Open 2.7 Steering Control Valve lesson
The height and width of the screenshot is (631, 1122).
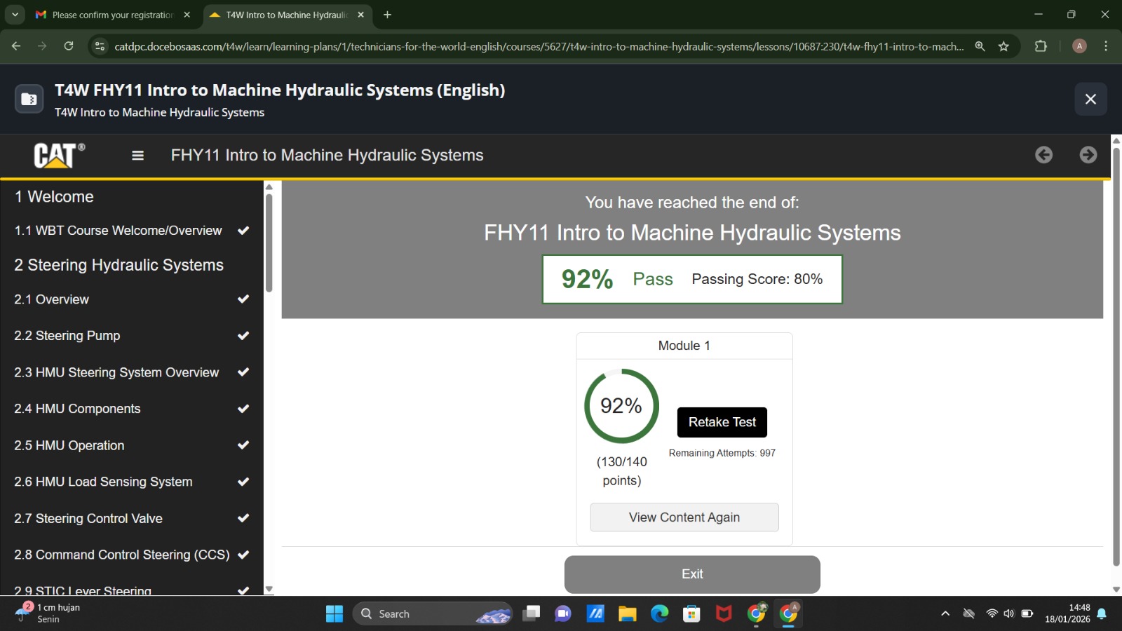pos(131,518)
